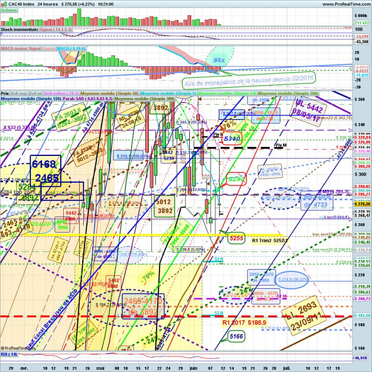Image resolution: width=372 pixels, height=372 pixels.
Task: Click the red level tag 5 187,58
Action: tap(362, 315)
